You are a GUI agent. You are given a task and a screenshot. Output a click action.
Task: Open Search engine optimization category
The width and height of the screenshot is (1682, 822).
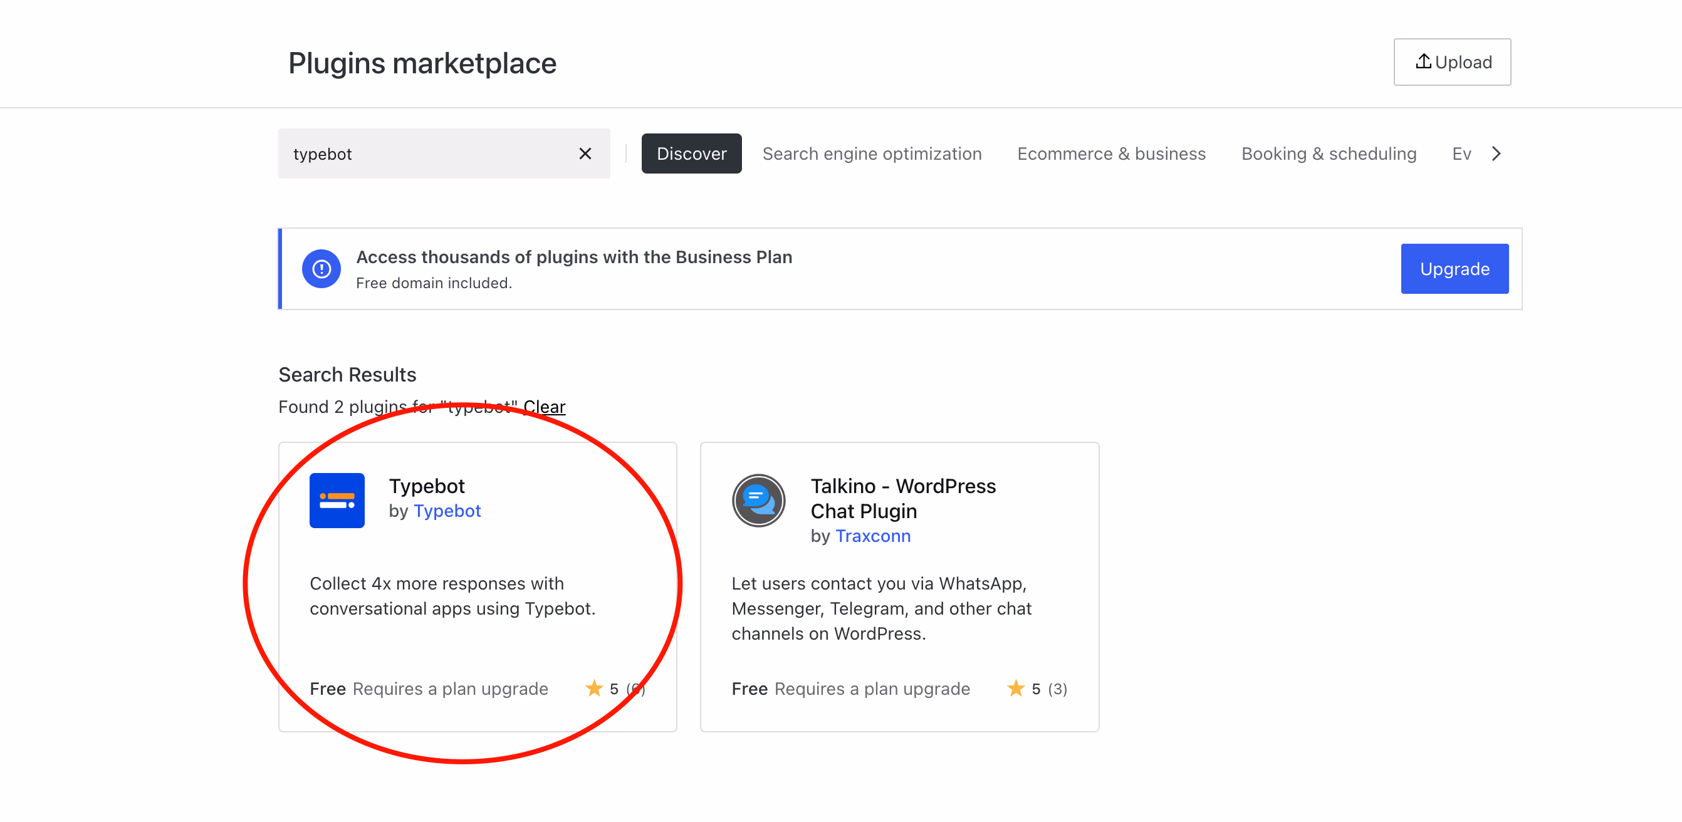(872, 153)
